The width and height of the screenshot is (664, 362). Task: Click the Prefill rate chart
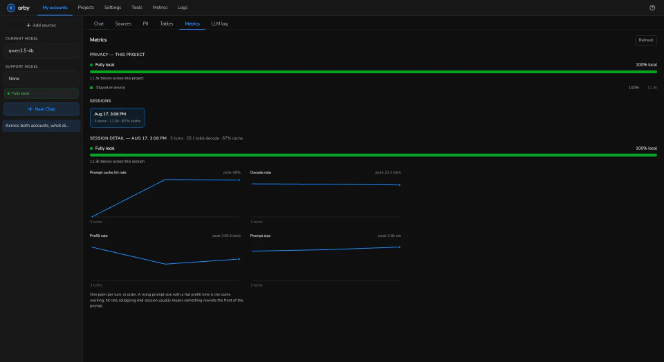tap(165, 260)
